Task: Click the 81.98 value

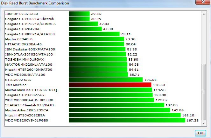Action: pos(132,49)
